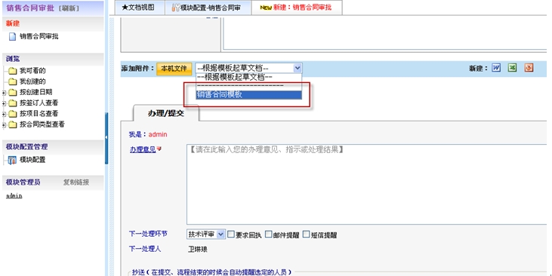Click the folder icon for 按项目名查看
The height and width of the screenshot is (276, 552).
click(x=13, y=114)
